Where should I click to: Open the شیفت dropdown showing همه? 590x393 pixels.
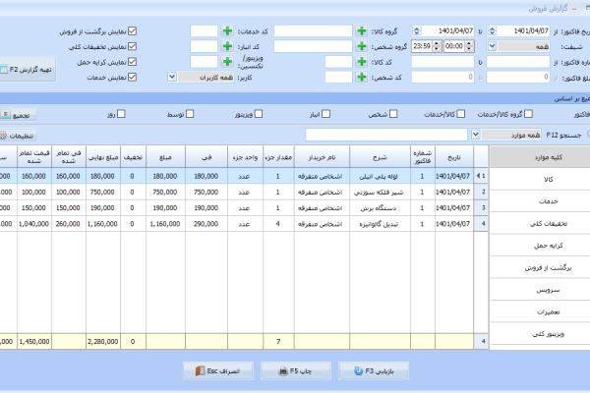coord(492,46)
